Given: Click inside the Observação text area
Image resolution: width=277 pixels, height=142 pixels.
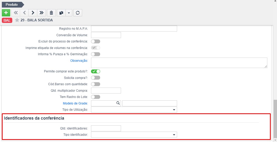Looking at the screenshot, I should [x=179, y=63].
